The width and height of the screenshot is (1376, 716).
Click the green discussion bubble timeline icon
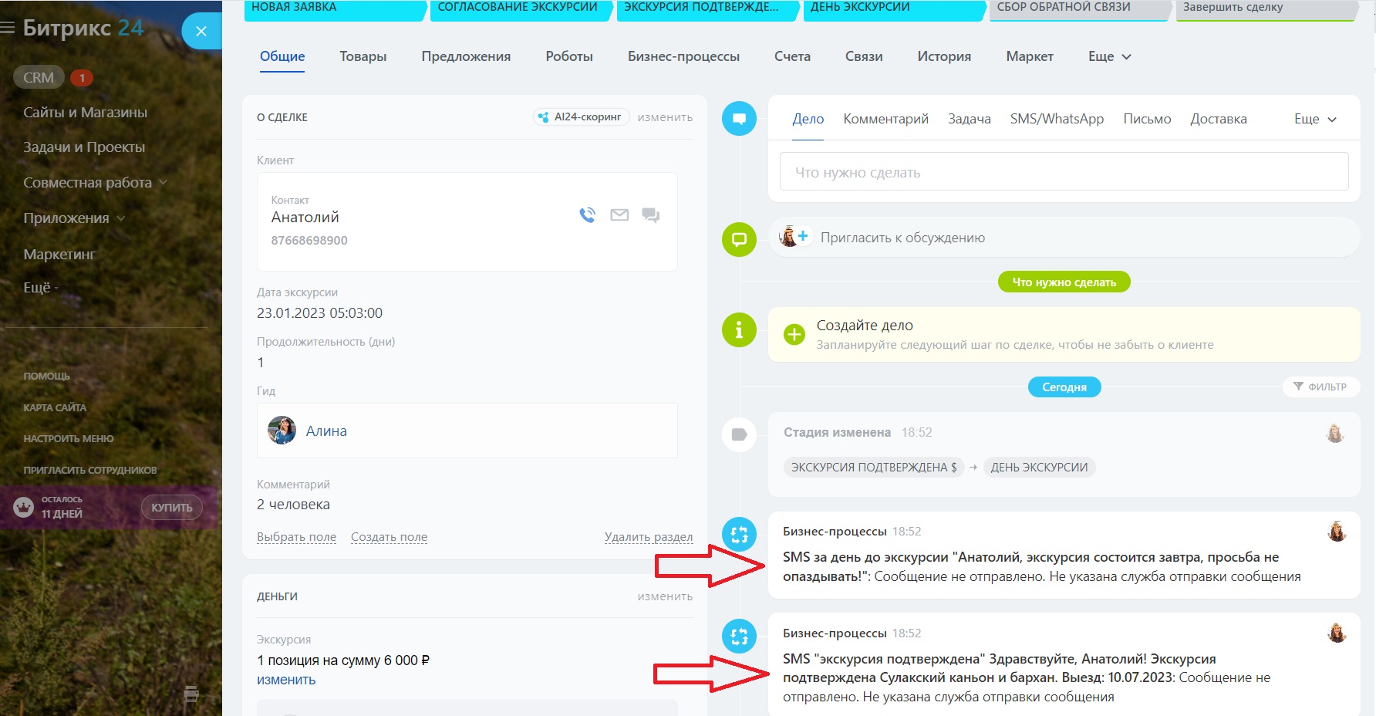739,239
